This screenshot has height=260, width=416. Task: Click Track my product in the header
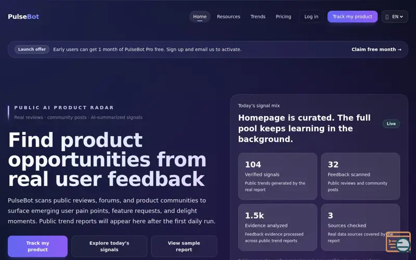353,17
